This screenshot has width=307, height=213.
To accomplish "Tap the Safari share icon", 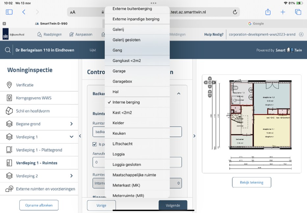I will pyautogui.click(x=268, y=12).
